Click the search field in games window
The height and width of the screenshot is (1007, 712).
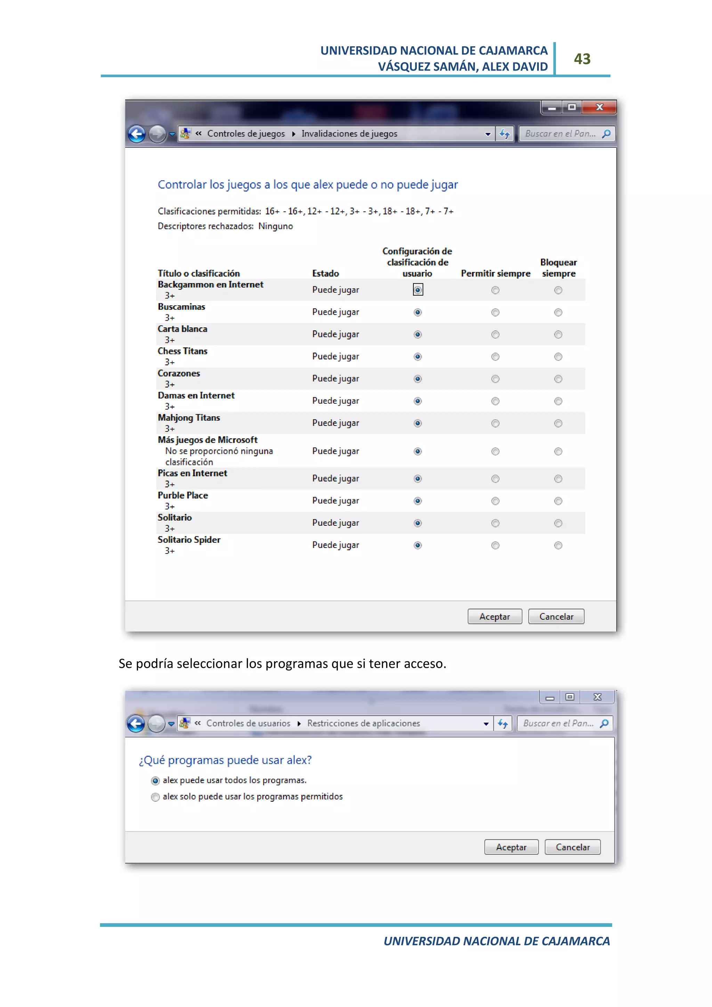click(x=560, y=134)
